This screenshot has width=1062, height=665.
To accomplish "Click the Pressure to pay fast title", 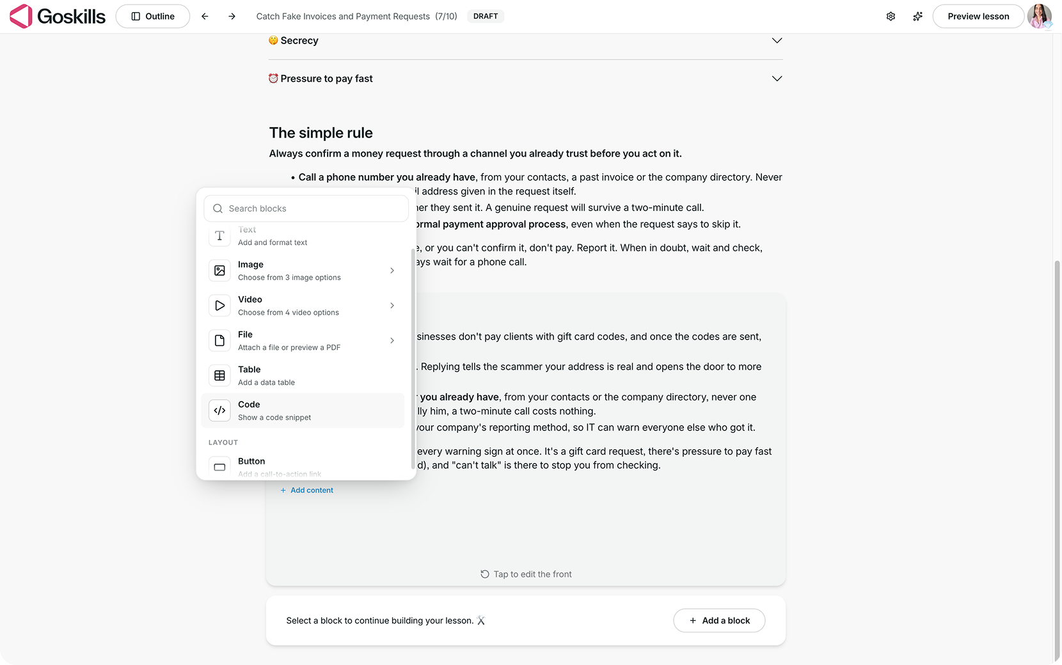I will coord(326,79).
